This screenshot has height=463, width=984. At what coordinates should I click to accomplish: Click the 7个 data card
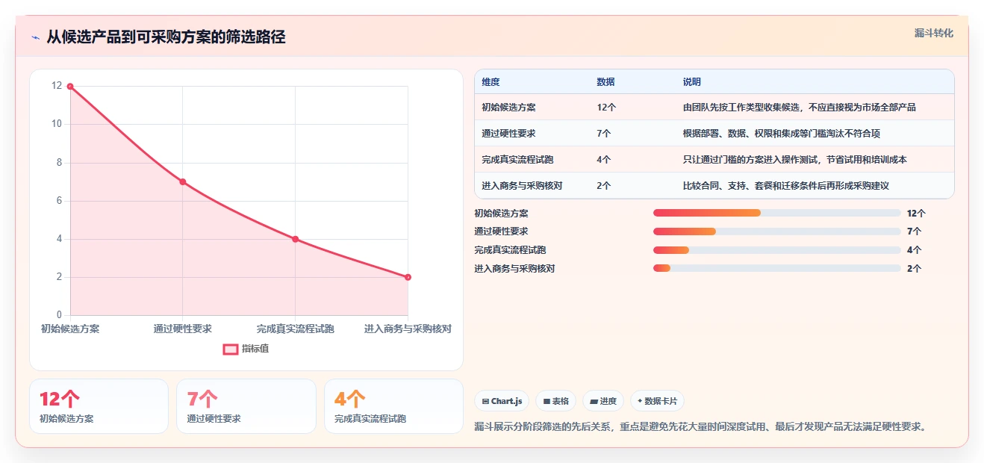(246, 406)
